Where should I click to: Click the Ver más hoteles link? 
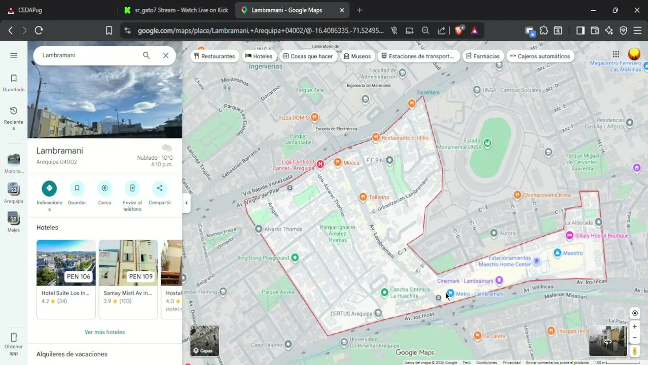coord(104,332)
